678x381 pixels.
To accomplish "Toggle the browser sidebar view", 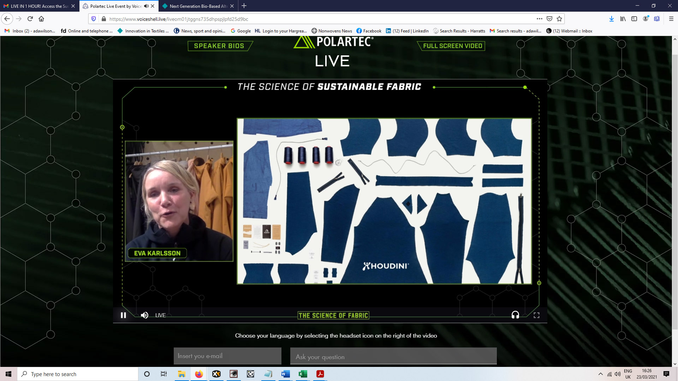I will [634, 19].
